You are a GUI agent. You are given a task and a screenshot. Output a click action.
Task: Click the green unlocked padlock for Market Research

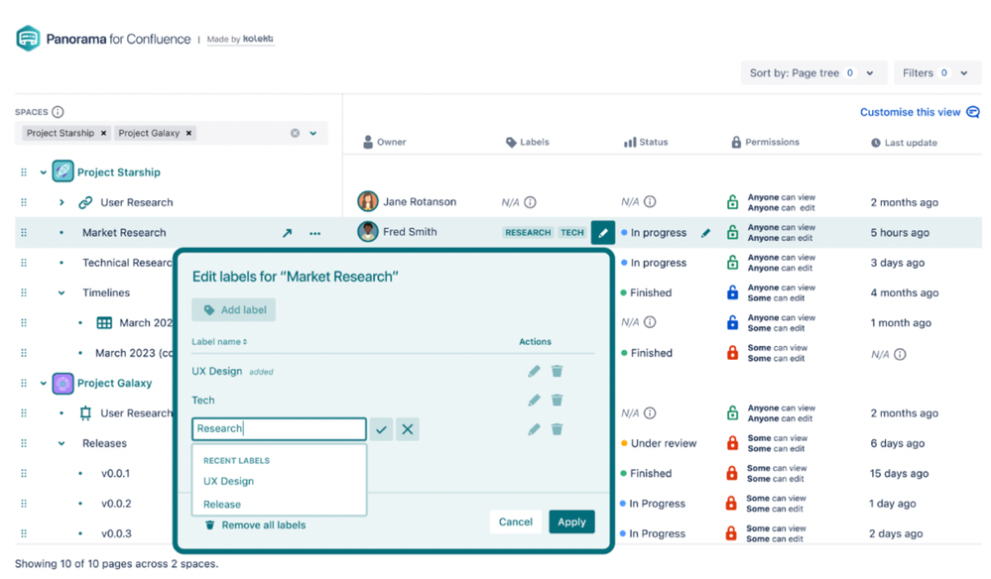pyautogui.click(x=732, y=232)
